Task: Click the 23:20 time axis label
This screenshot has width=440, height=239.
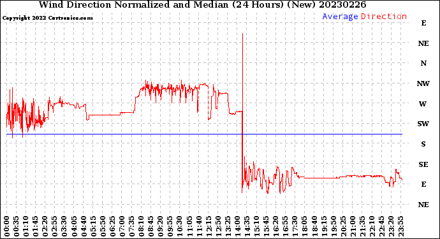Action: click(x=391, y=226)
